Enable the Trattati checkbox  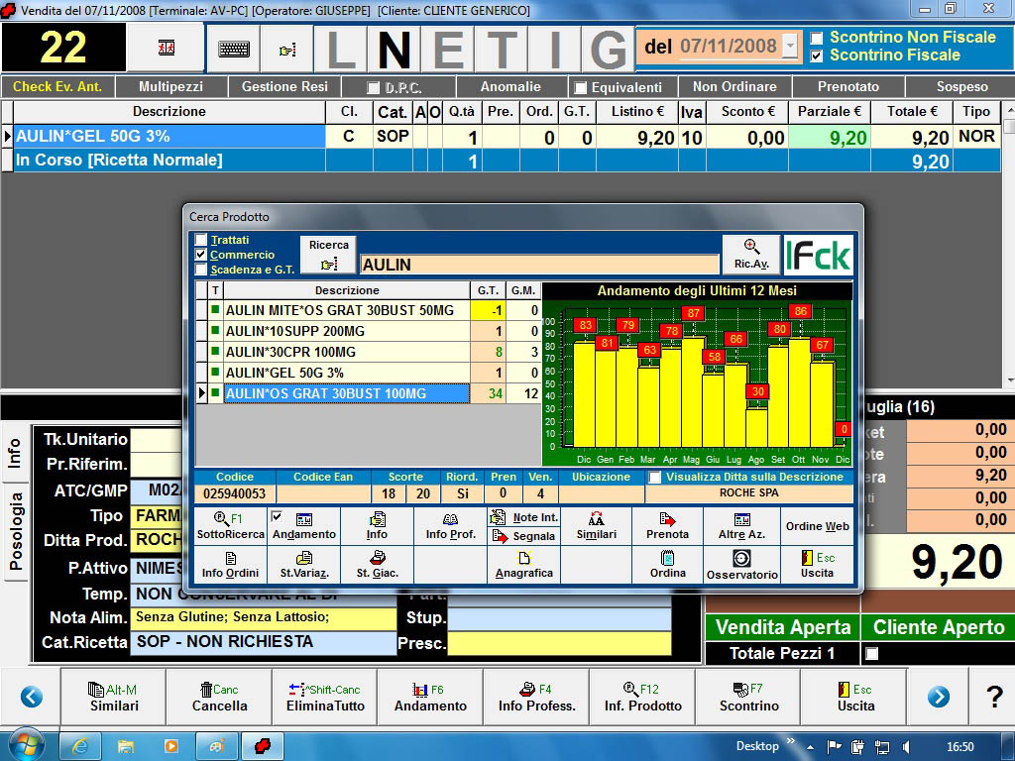(202, 240)
